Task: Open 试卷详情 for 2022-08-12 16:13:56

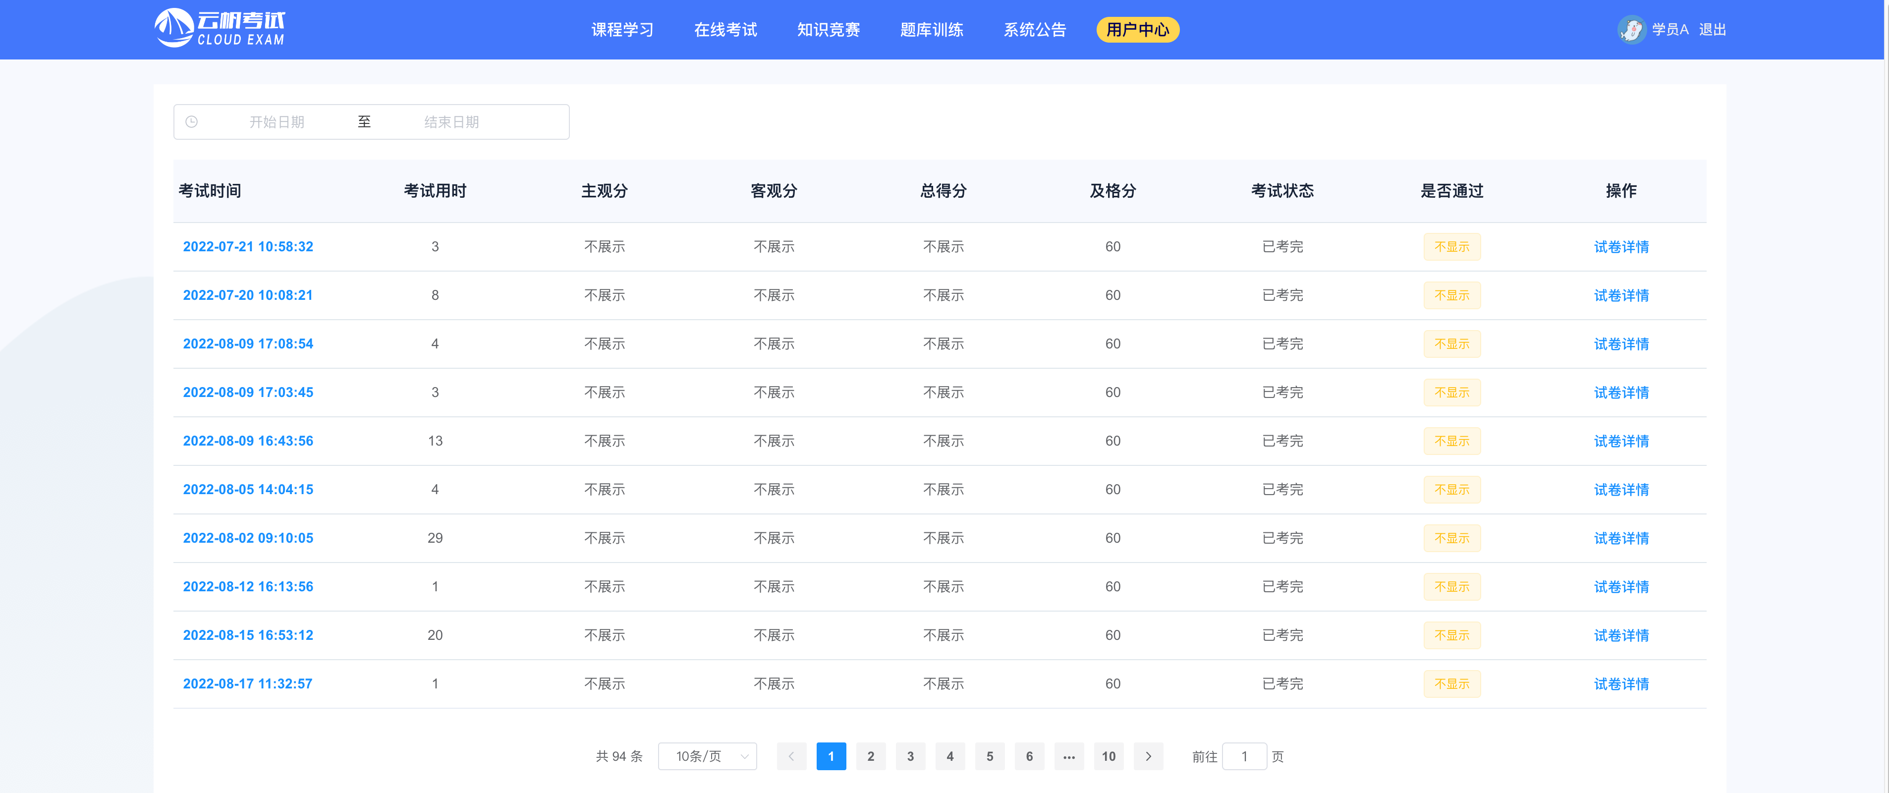Action: pos(1621,587)
